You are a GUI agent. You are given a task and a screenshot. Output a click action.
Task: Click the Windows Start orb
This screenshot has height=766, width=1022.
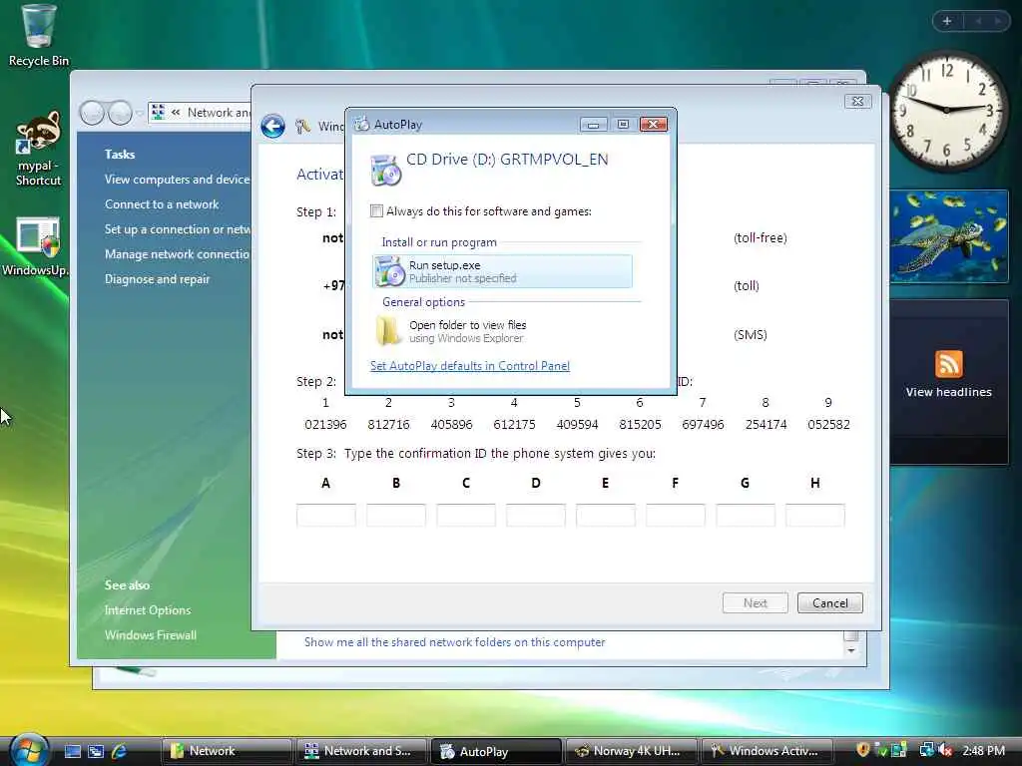[29, 750]
